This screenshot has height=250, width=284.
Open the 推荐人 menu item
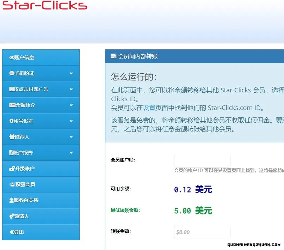click(41, 137)
